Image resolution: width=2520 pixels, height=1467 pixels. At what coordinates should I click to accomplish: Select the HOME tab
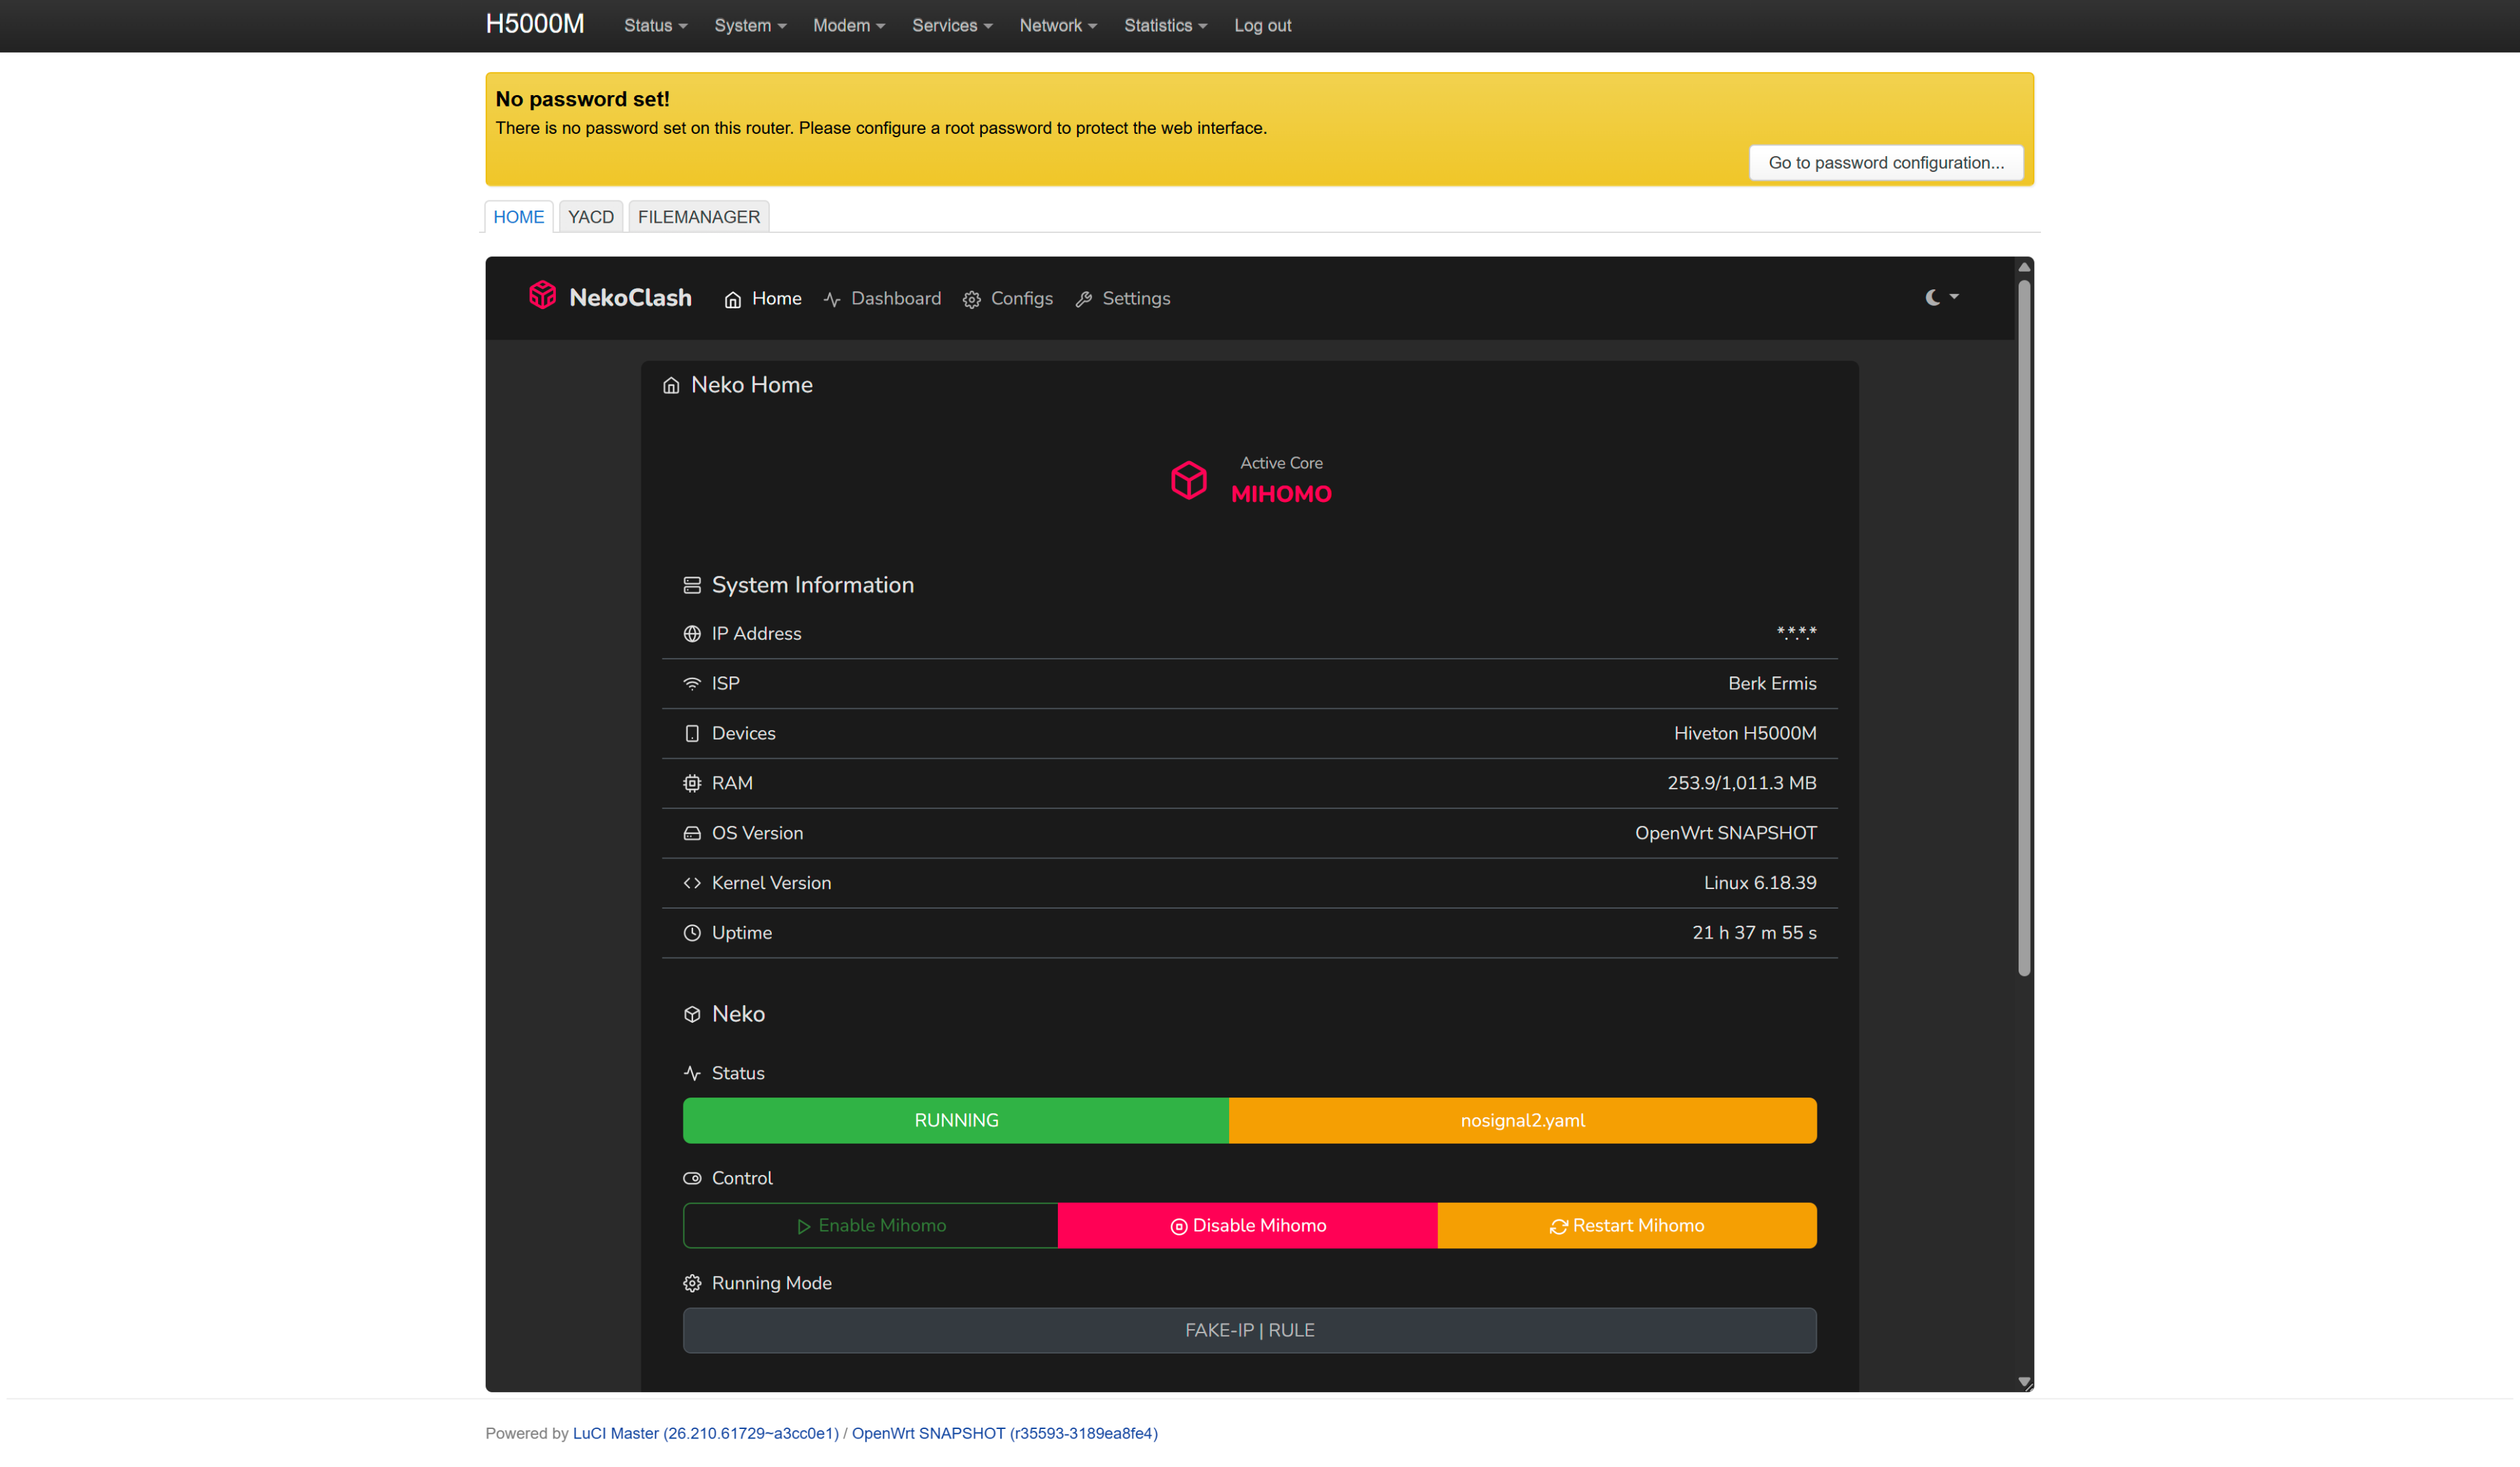pos(518,217)
